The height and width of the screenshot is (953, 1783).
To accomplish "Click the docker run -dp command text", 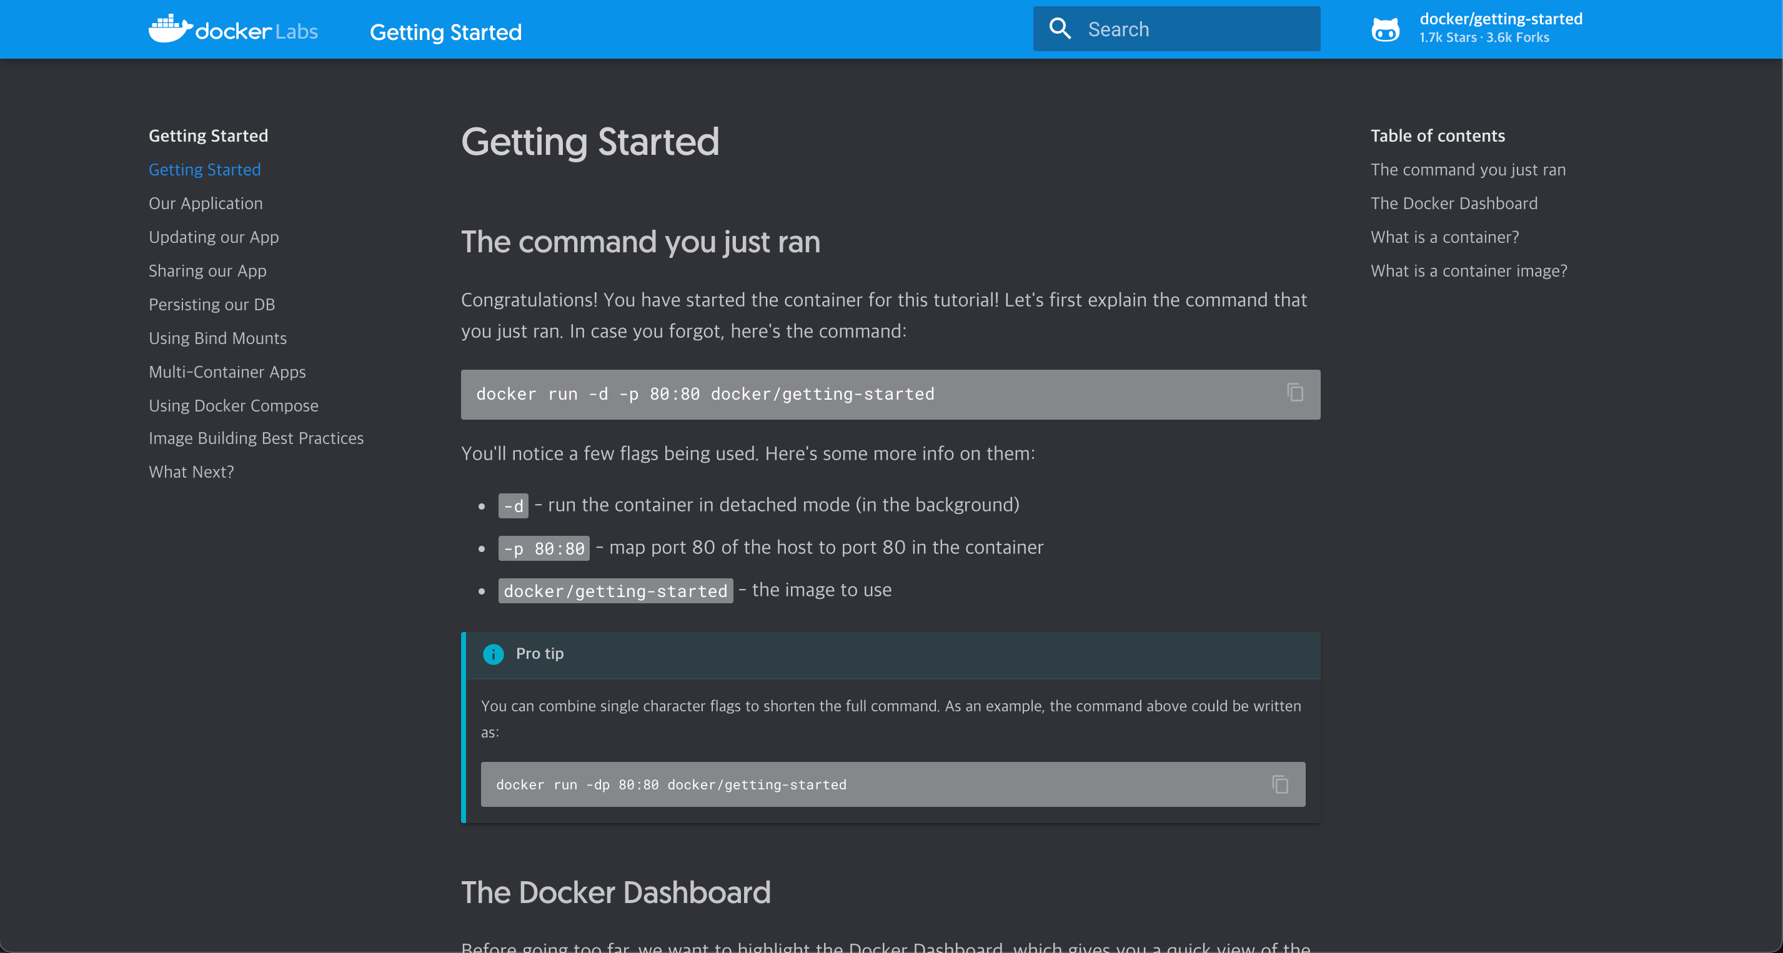I will point(672,785).
